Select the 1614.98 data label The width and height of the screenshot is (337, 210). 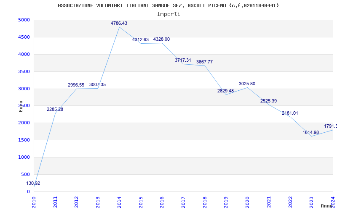pyautogui.click(x=311, y=132)
